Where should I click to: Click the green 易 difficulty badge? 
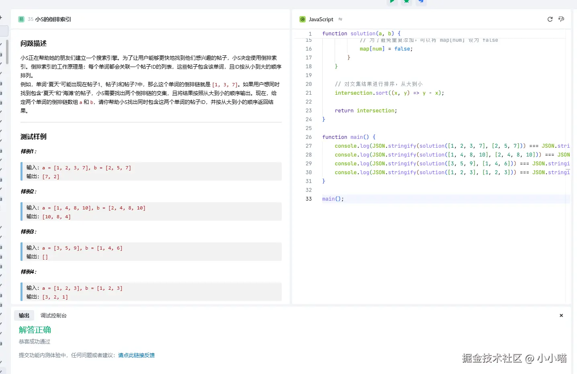[21, 19]
